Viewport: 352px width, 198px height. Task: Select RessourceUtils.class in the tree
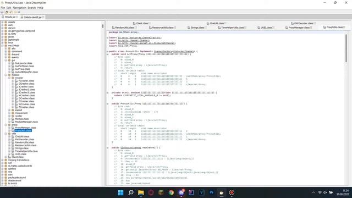[x=26, y=145]
